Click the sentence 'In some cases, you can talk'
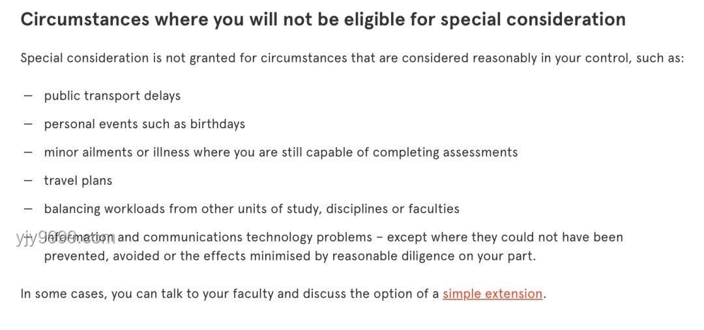Screen dimensions: 704x330 click(x=283, y=294)
